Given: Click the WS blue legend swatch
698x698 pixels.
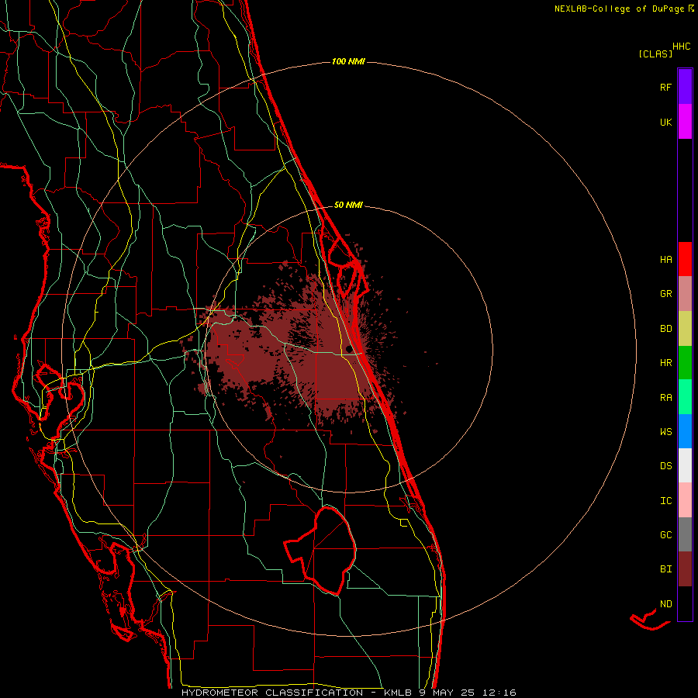Looking at the screenshot, I should [x=685, y=431].
